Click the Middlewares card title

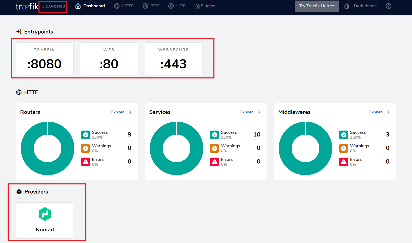(x=294, y=112)
